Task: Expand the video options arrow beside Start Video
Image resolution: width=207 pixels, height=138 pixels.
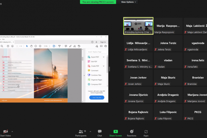Action: coord(12,131)
